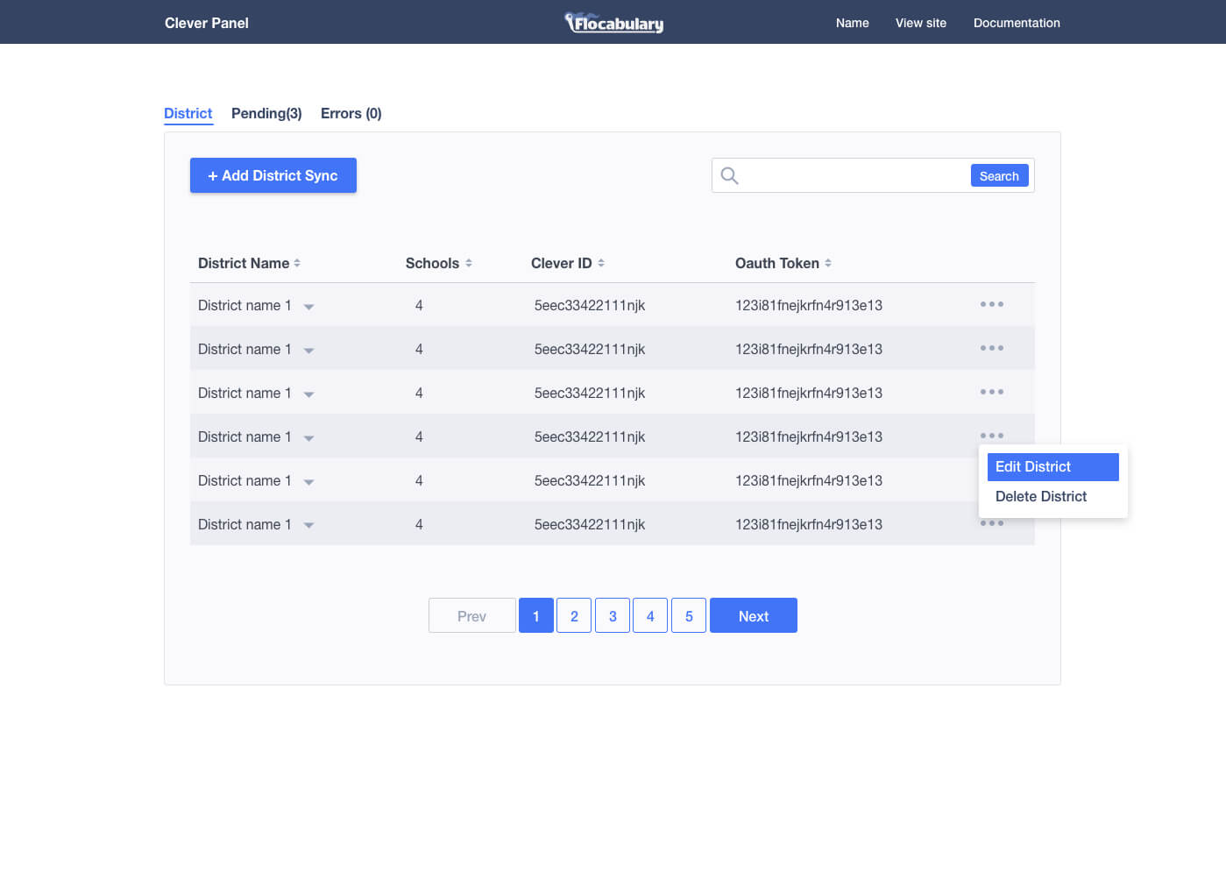This screenshot has width=1226, height=894.
Task: Switch to the District tab
Action: 188,113
